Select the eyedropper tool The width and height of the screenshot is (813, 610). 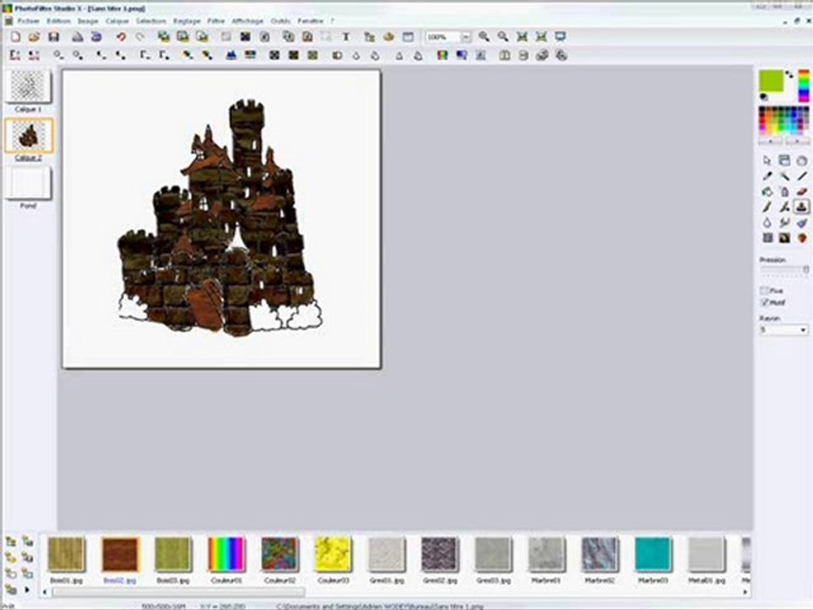[x=767, y=176]
